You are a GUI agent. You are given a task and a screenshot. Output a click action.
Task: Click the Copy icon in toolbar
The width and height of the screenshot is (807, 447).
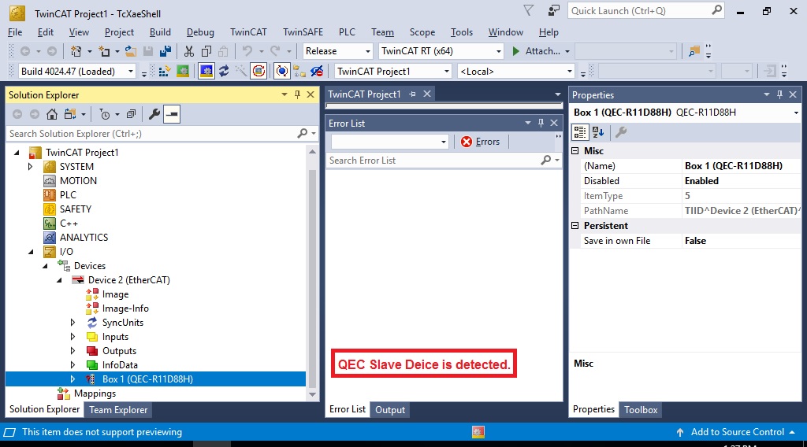point(206,51)
